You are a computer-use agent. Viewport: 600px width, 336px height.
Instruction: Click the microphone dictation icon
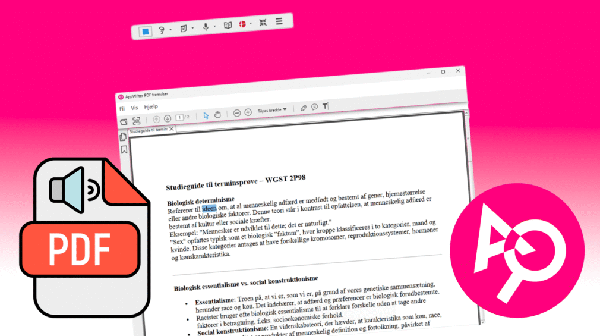coord(206,27)
